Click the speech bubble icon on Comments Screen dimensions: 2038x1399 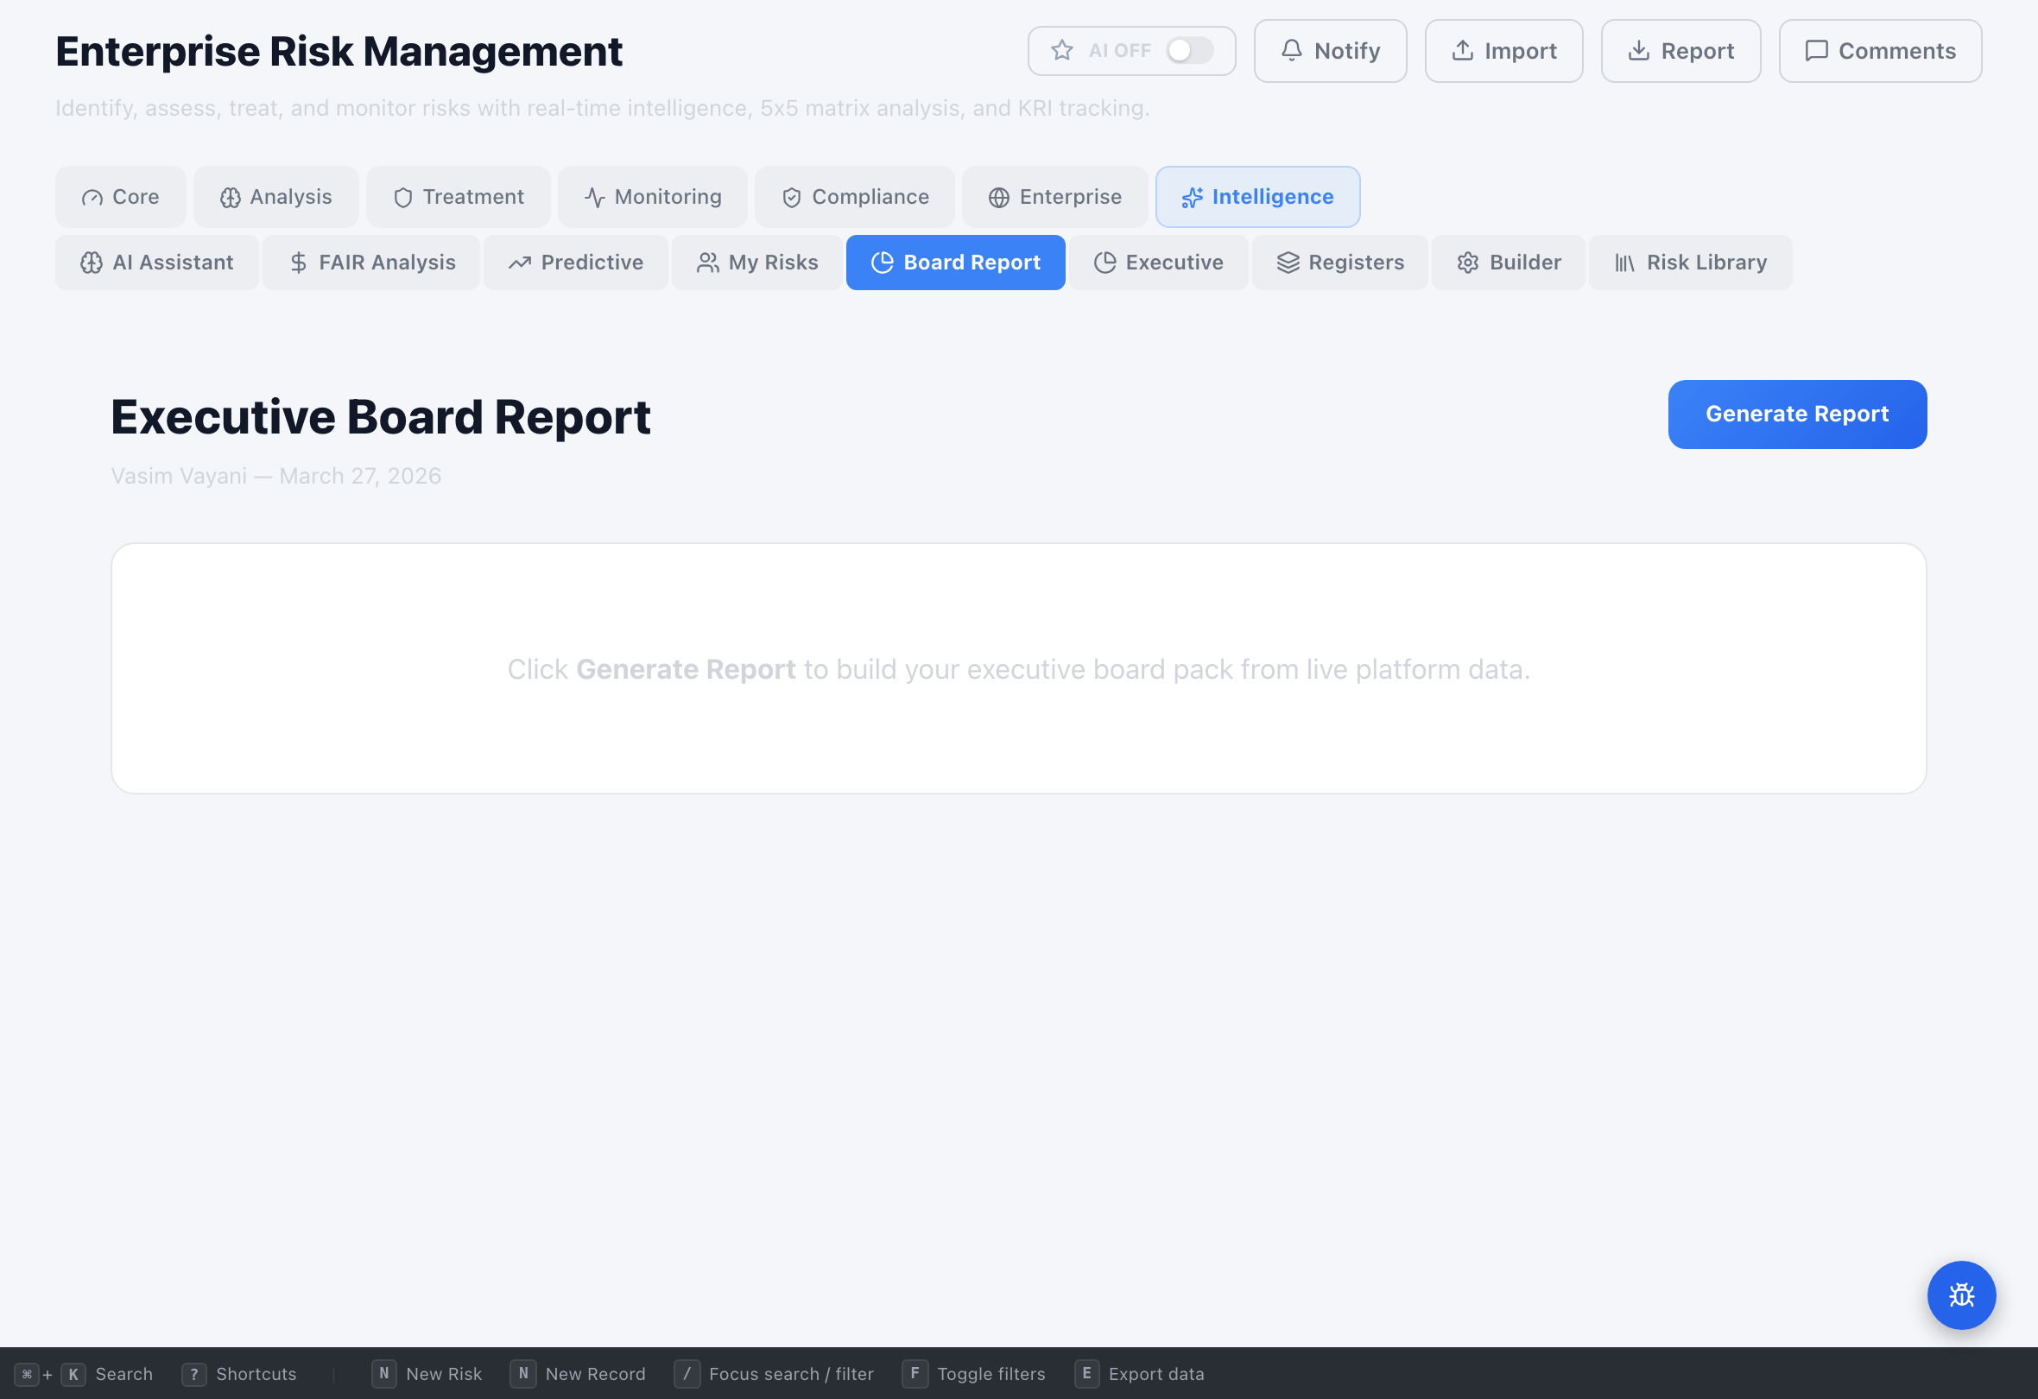pyautogui.click(x=1815, y=50)
